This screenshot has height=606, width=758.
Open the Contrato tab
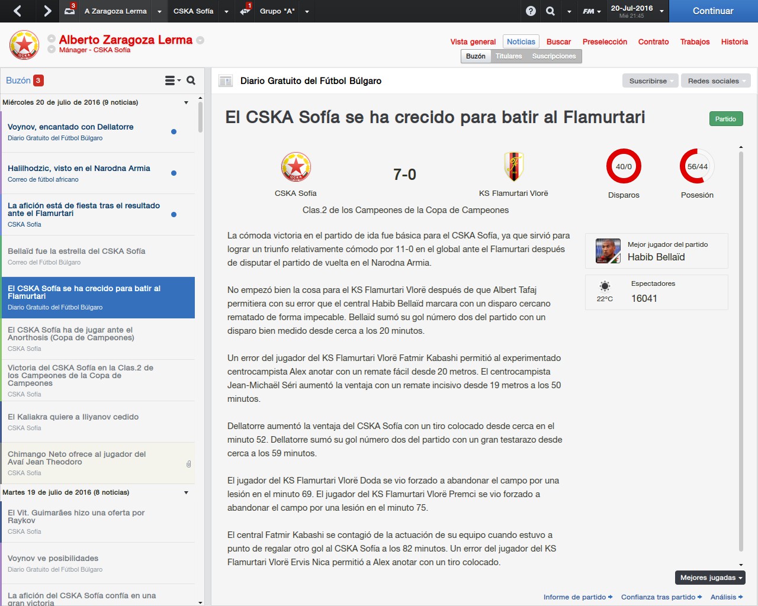pyautogui.click(x=653, y=42)
